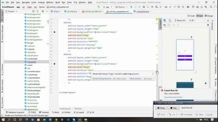The image size is (218, 122).
Task: Click layout breadcrumb in path bar
Action: [x=42, y=7]
